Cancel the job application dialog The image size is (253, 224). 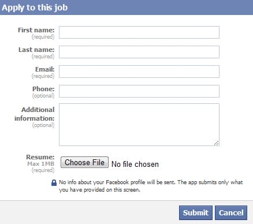(231, 212)
